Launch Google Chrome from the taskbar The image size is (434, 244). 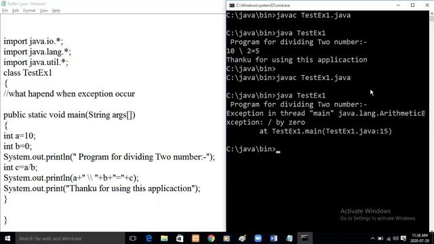pos(211,238)
